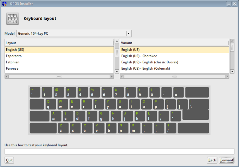This screenshot has width=239, height=167.
Task: Click Variant horizontal scroll left arrow
Action: [x=122, y=77]
